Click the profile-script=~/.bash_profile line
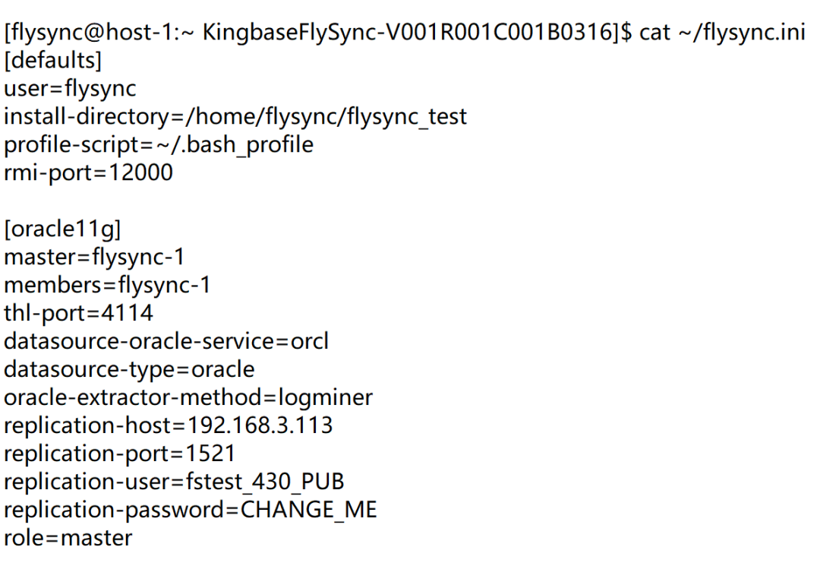The width and height of the screenshot is (820, 566). (x=159, y=145)
